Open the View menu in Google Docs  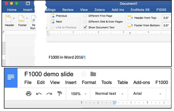click(55, 82)
